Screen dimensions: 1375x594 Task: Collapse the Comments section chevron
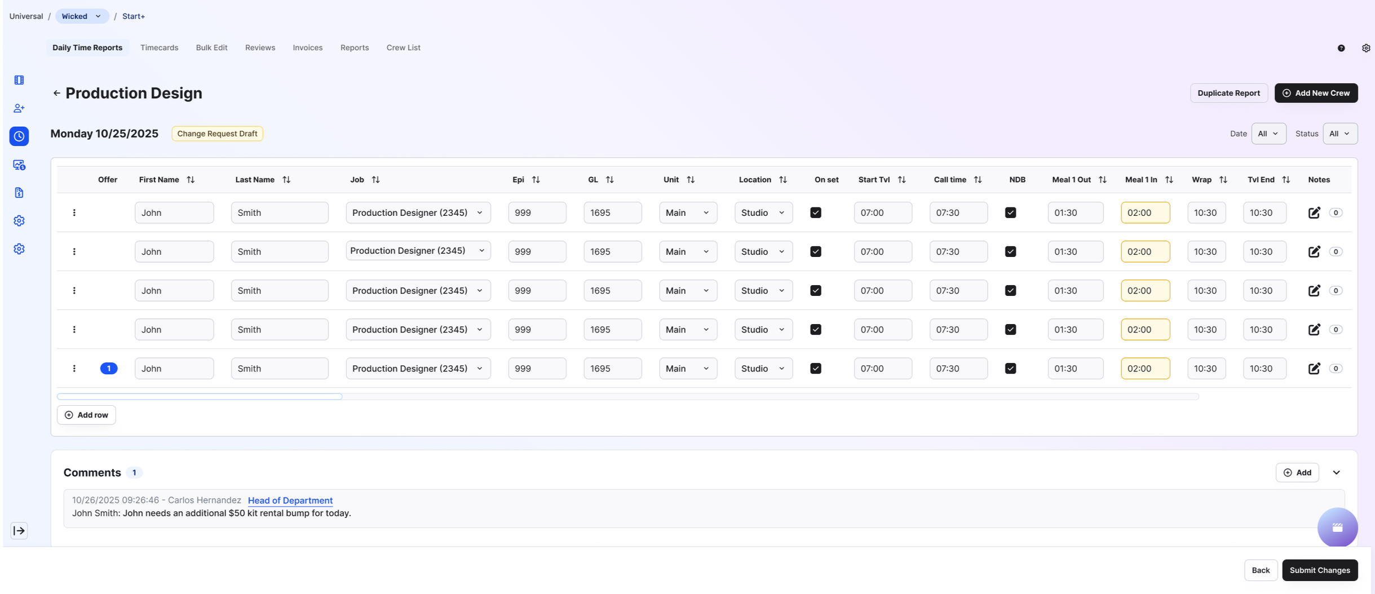point(1336,472)
